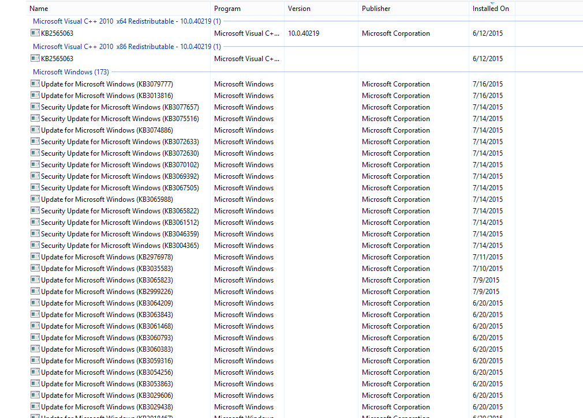Click the icon beside Update KB3064209
Viewport: 583px width, 418px height.
[x=35, y=303]
